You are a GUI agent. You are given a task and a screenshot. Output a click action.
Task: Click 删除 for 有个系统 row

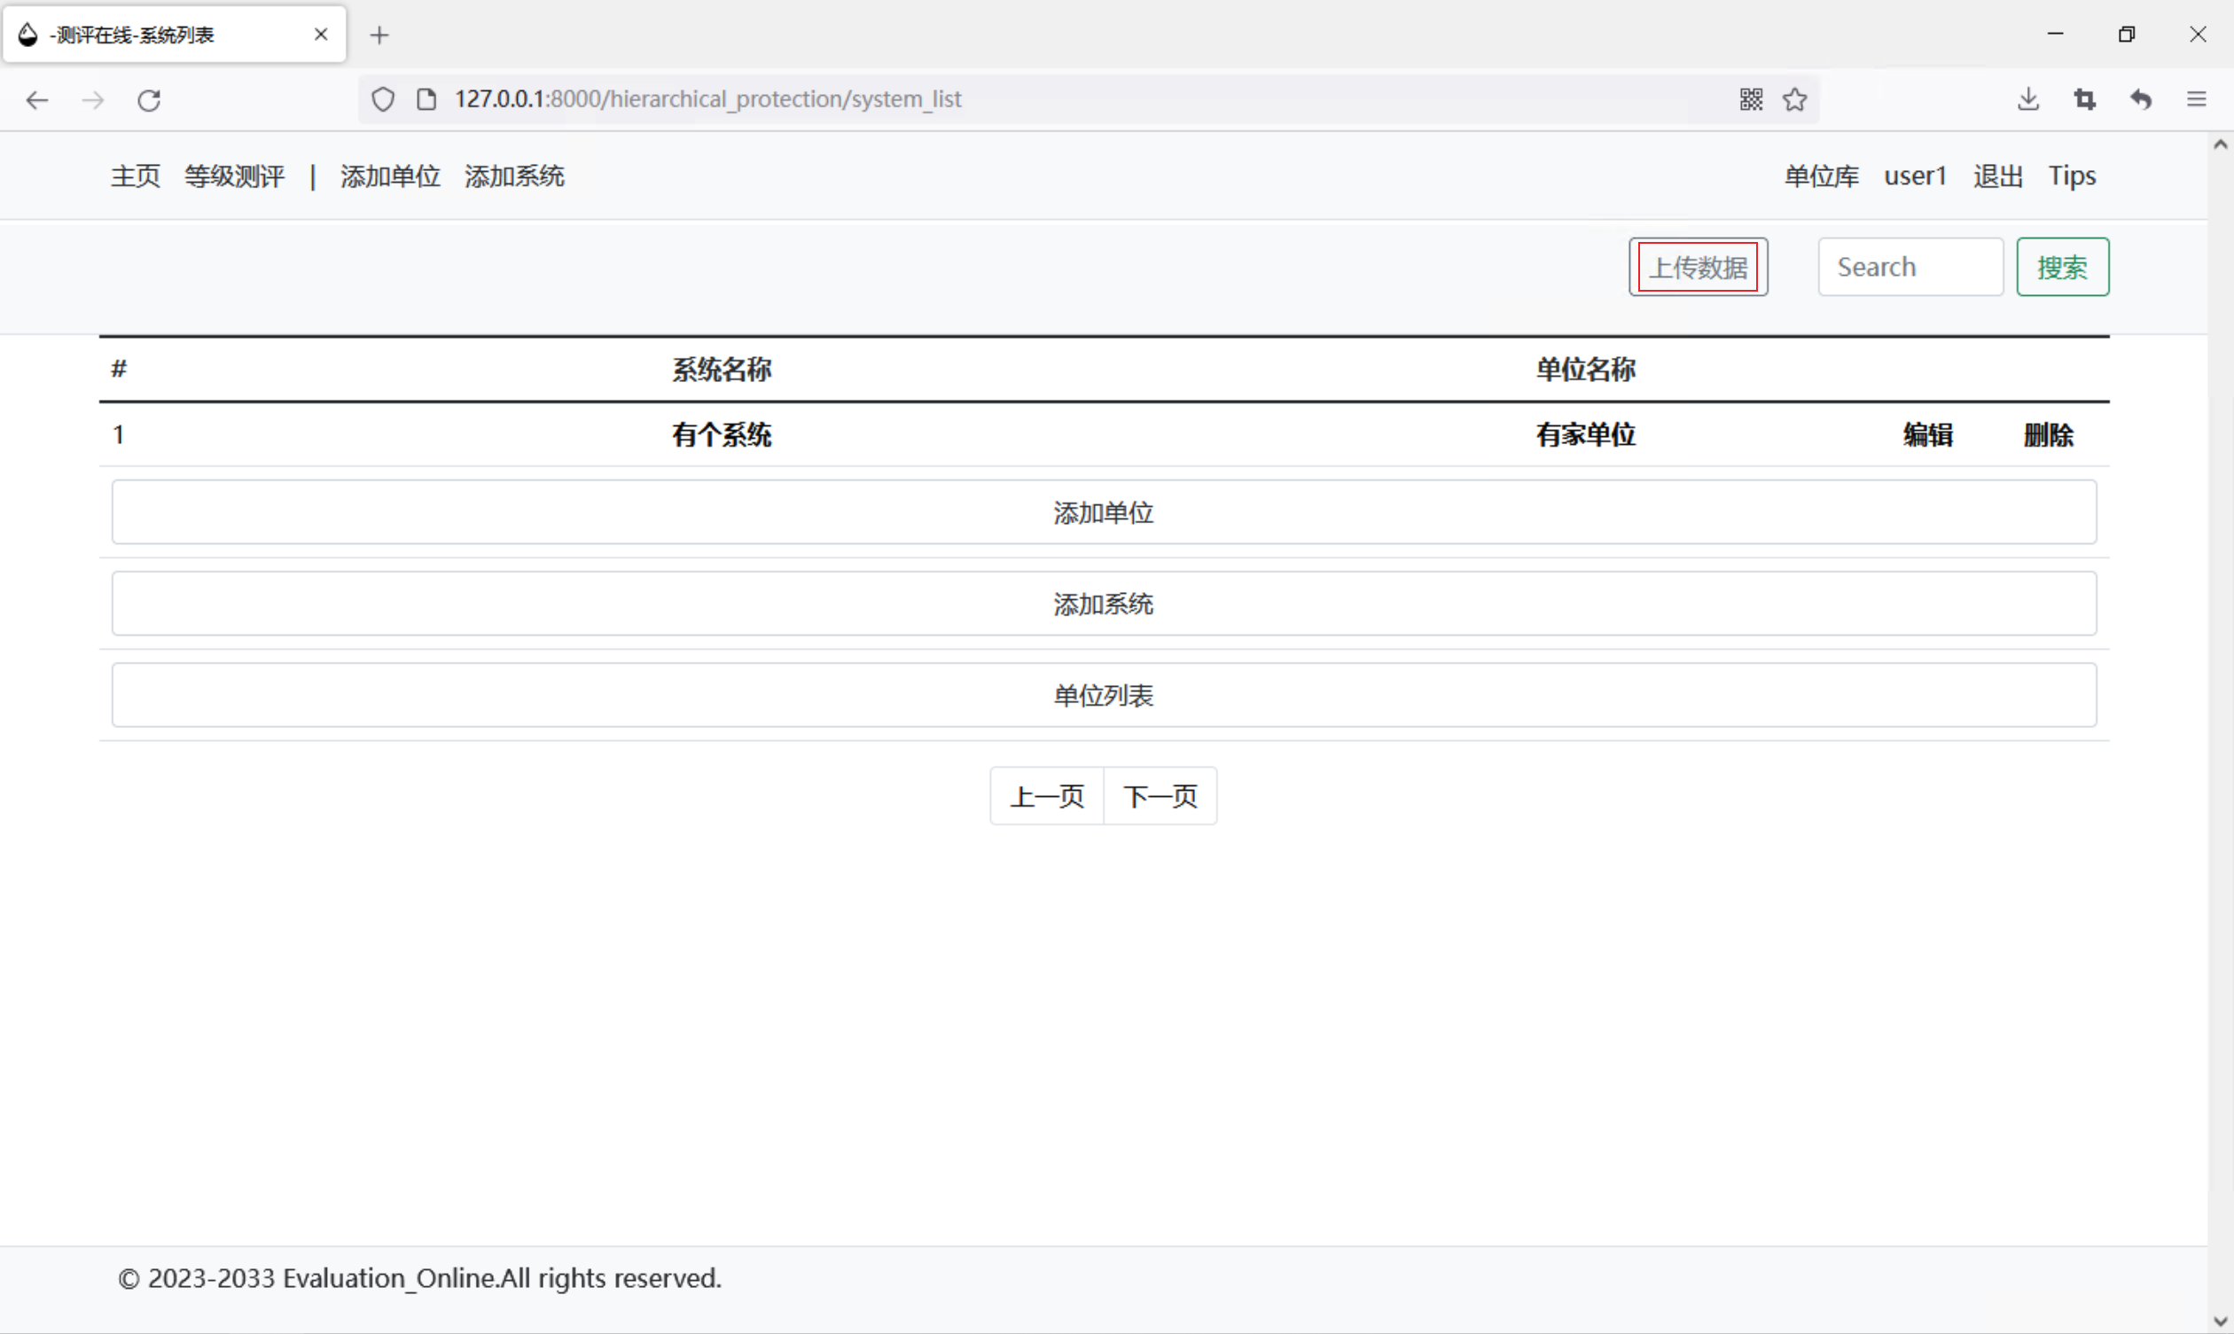pos(2048,435)
